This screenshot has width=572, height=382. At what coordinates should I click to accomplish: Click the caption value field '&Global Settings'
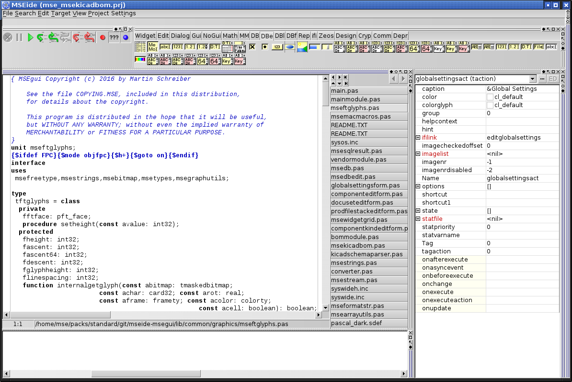[x=512, y=89]
